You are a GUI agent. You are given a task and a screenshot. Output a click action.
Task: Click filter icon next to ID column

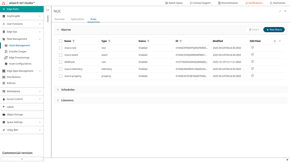pos(180,41)
